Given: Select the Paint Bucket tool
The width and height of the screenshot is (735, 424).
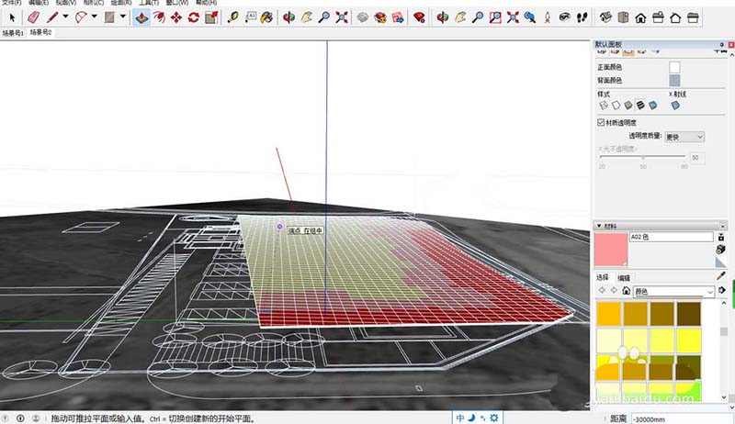Looking at the screenshot, I should (x=266, y=17).
